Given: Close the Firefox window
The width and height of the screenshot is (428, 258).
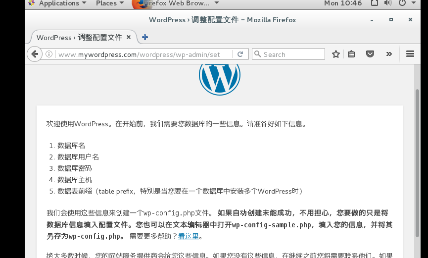Looking at the screenshot, I should tap(410, 20).
